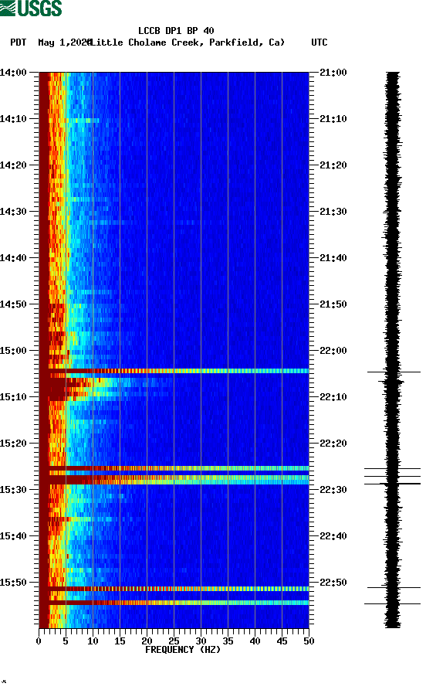This screenshot has width=426, height=690.
Task: Click the '15:50' PDT time label
Action: pos(13,582)
